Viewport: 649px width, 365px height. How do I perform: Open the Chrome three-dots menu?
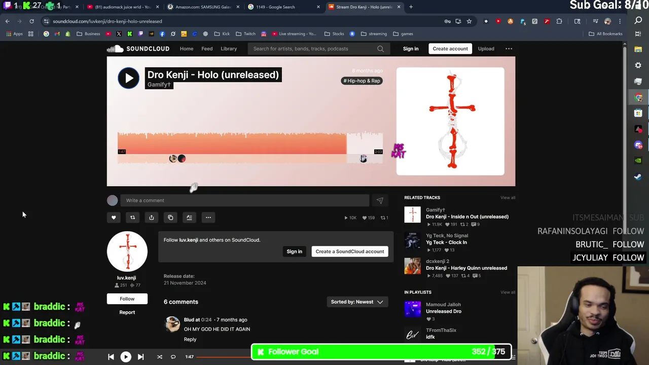click(x=620, y=21)
